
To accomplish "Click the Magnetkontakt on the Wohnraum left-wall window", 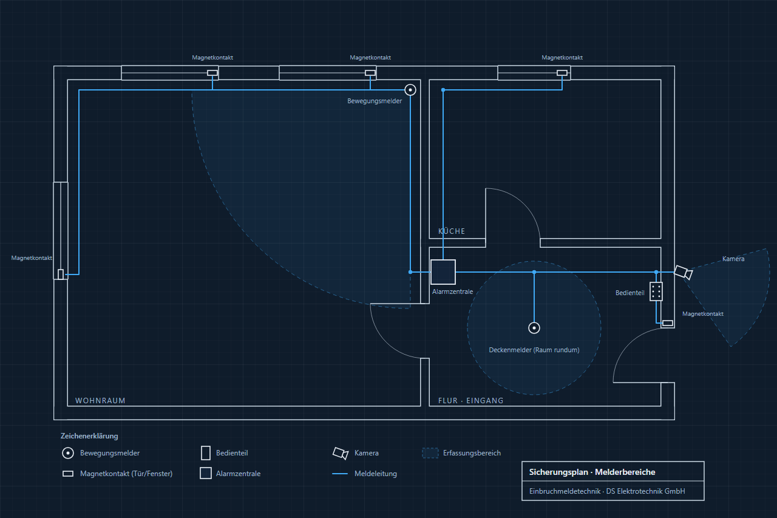I will tap(61, 274).
